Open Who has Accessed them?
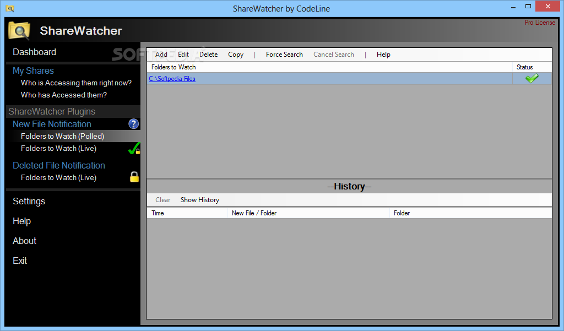The height and width of the screenshot is (331, 564). (64, 95)
